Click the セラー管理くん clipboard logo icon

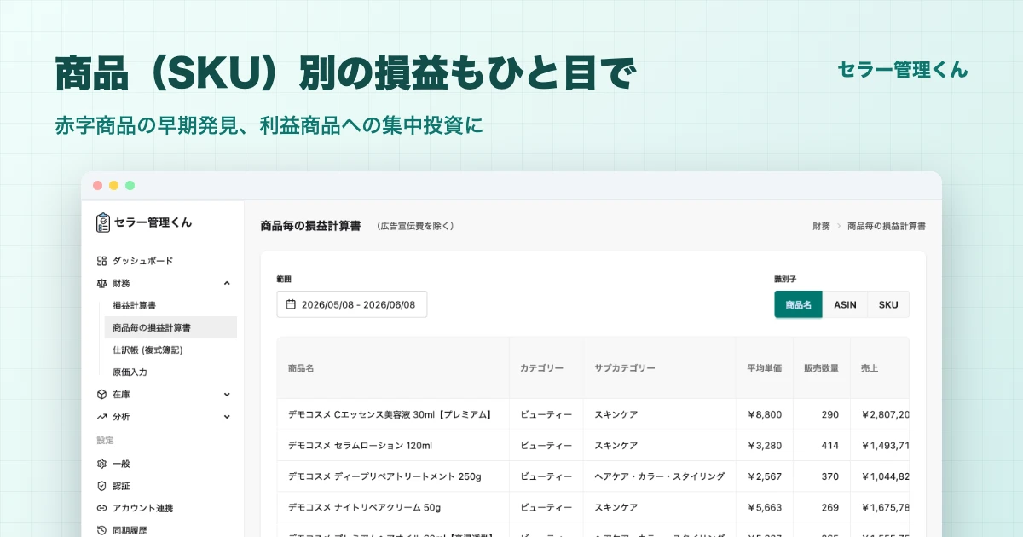[x=102, y=222]
